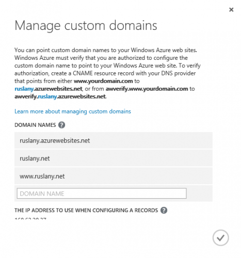Select the ruslany.net domain row

[114, 158]
